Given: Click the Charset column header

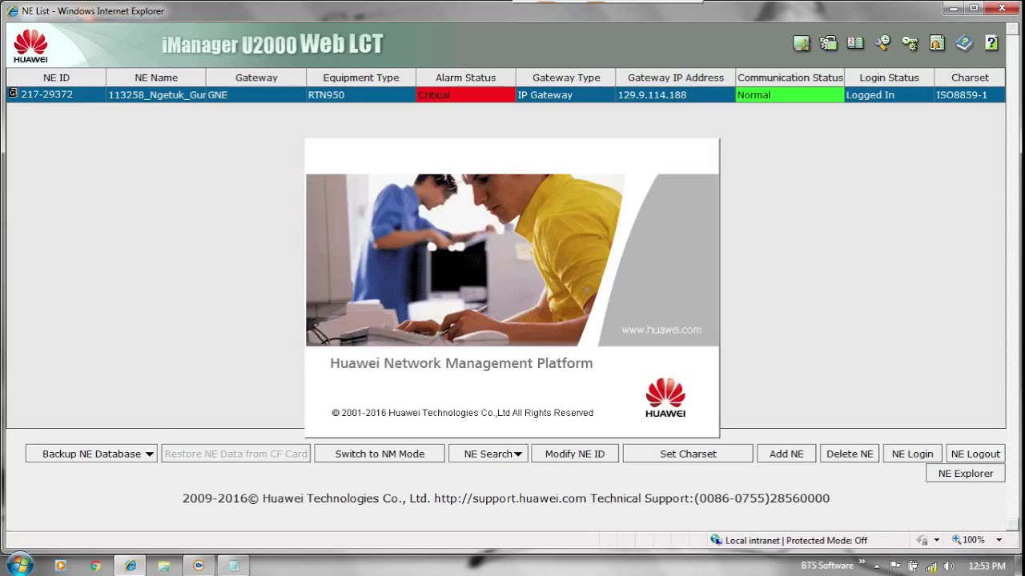Looking at the screenshot, I should [x=970, y=78].
